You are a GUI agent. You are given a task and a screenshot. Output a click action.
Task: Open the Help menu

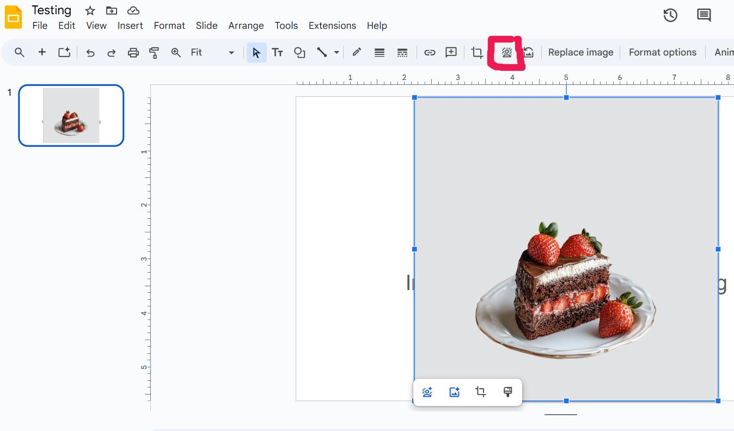pos(377,26)
